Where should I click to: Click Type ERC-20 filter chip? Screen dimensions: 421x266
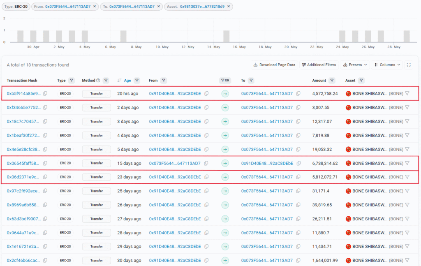point(16,7)
